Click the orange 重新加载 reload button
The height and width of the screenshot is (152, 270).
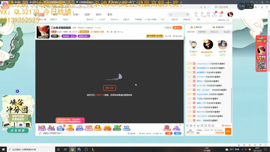110,88
